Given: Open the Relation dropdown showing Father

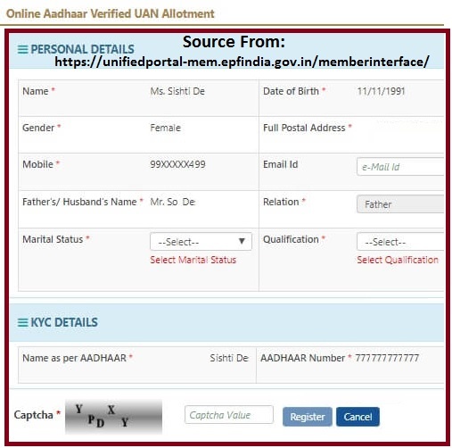Looking at the screenshot, I should (400, 204).
